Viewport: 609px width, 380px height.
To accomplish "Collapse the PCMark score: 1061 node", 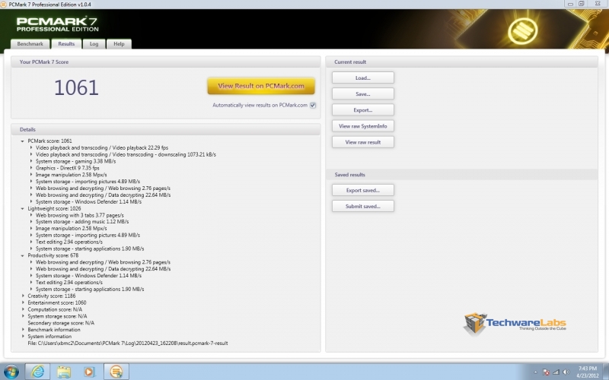I will (23, 141).
